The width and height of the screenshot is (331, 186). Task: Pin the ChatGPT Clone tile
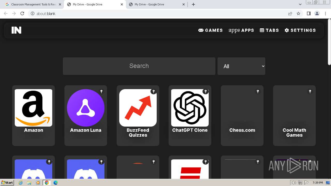point(206,91)
